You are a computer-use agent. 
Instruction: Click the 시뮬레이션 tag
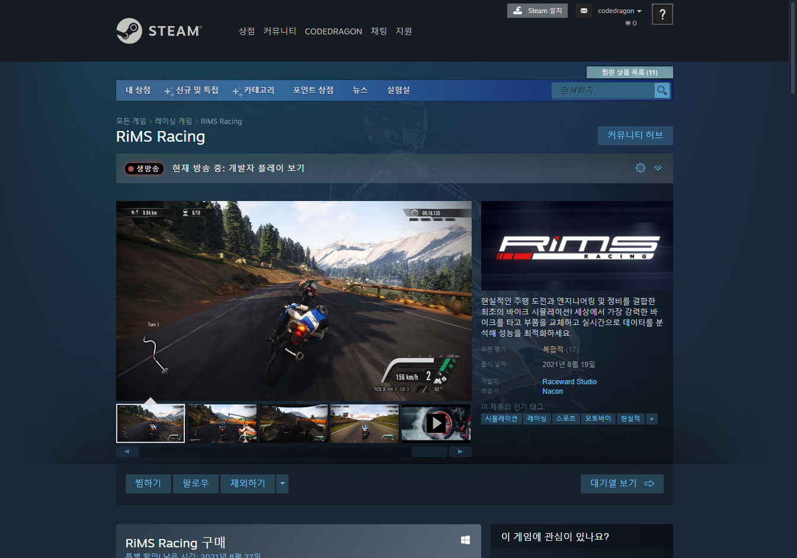tap(501, 419)
